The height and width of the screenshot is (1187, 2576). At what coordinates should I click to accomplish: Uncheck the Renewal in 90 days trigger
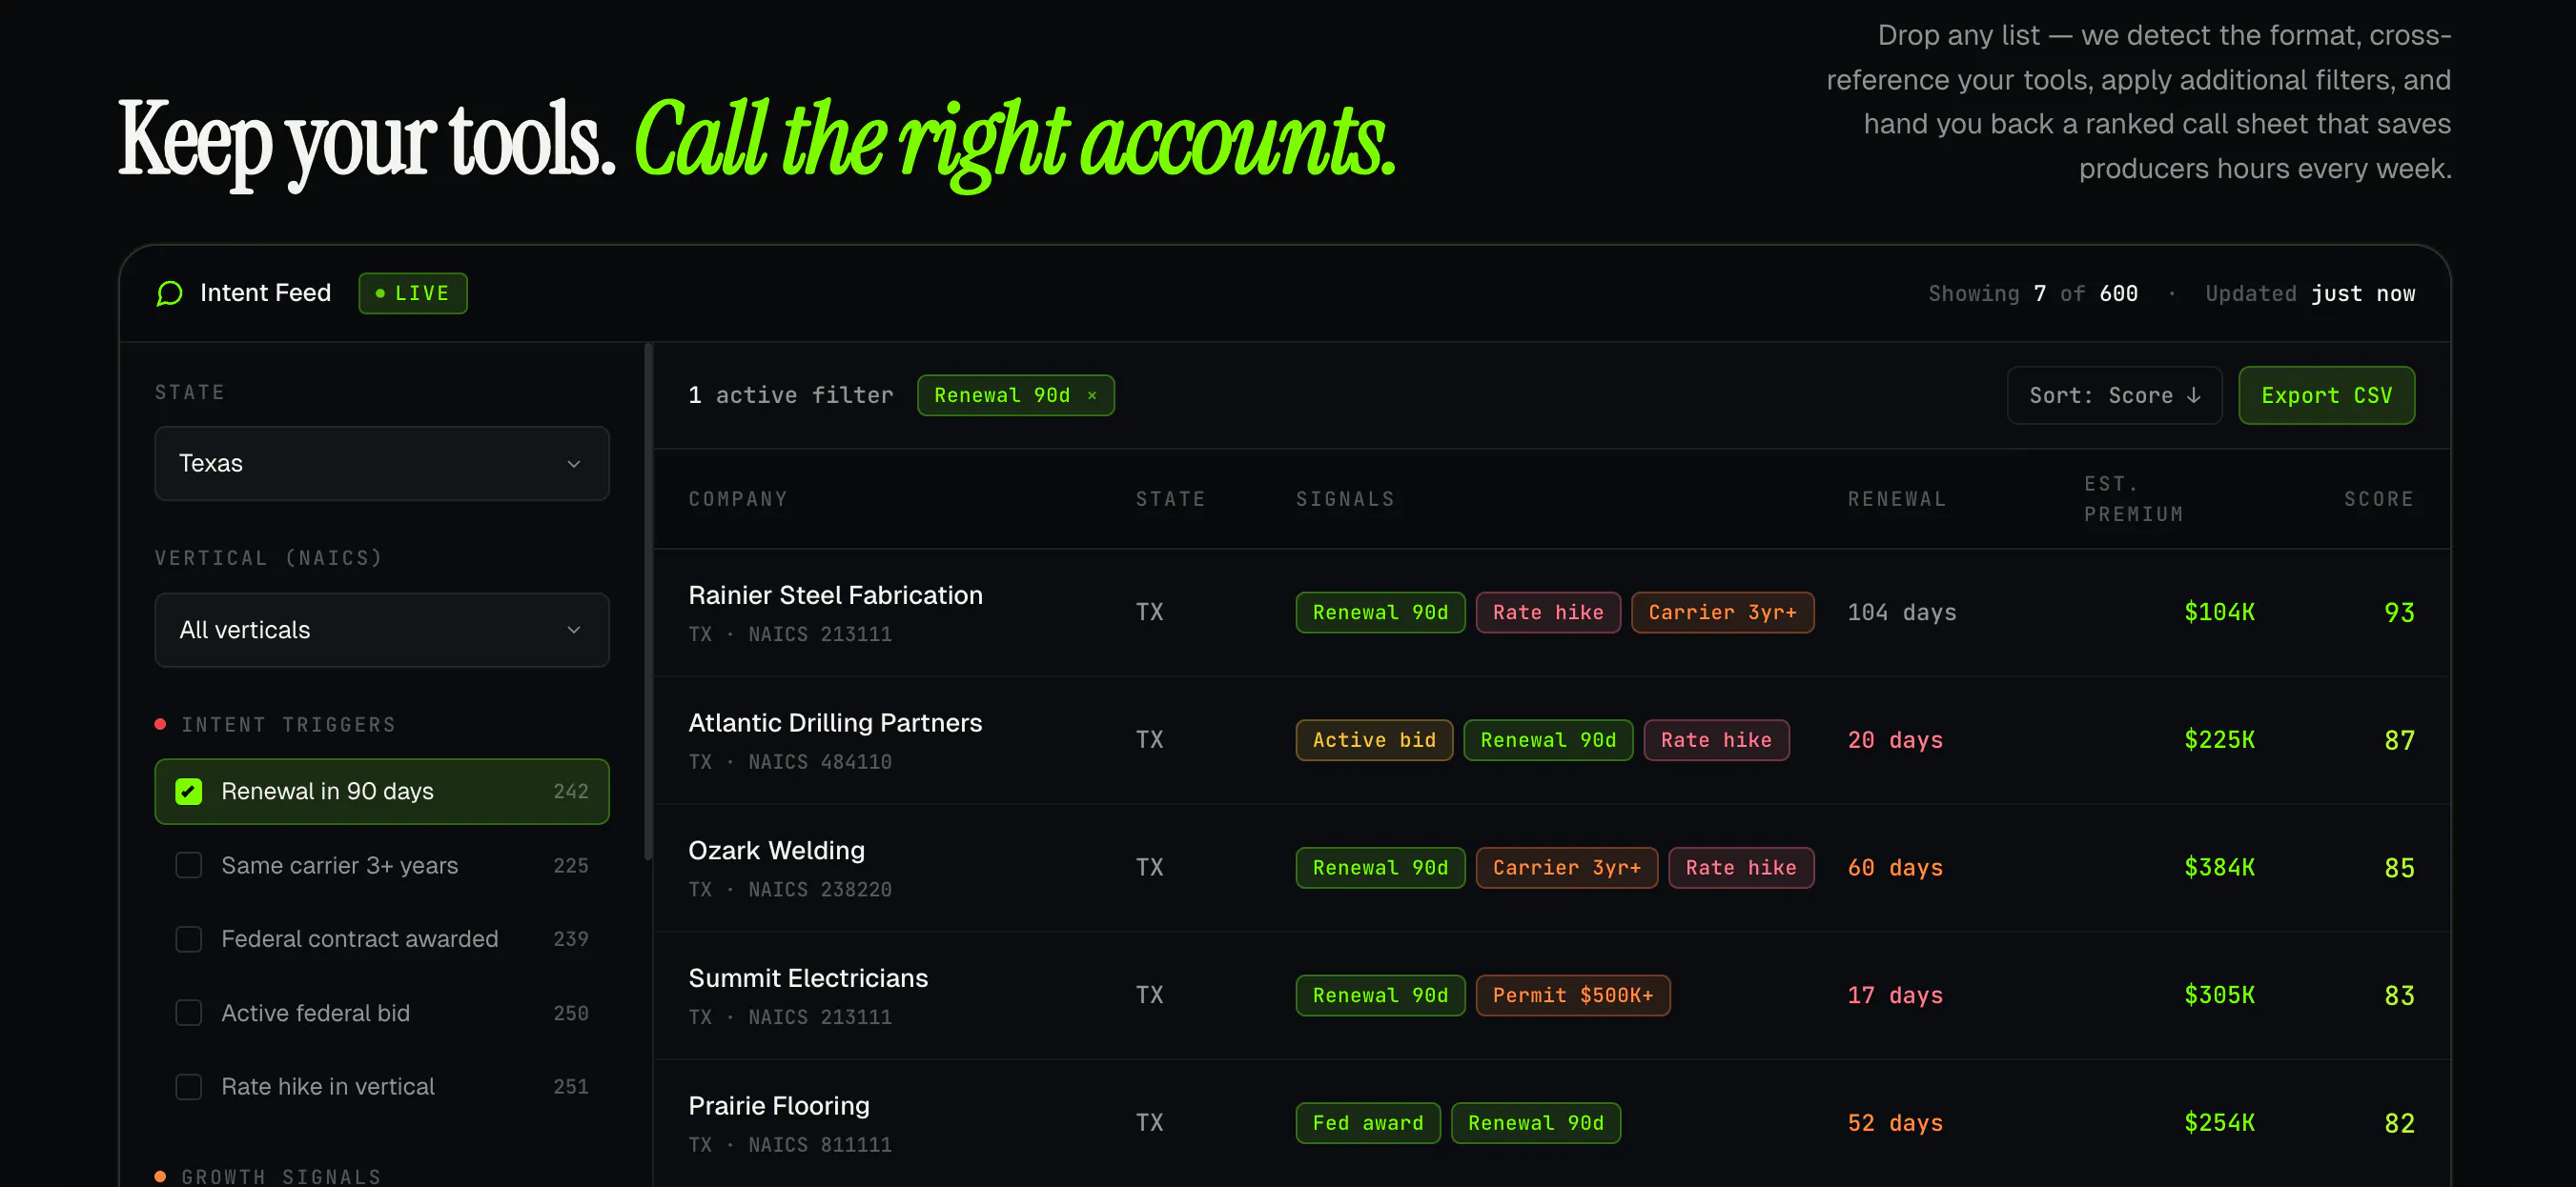[189, 792]
